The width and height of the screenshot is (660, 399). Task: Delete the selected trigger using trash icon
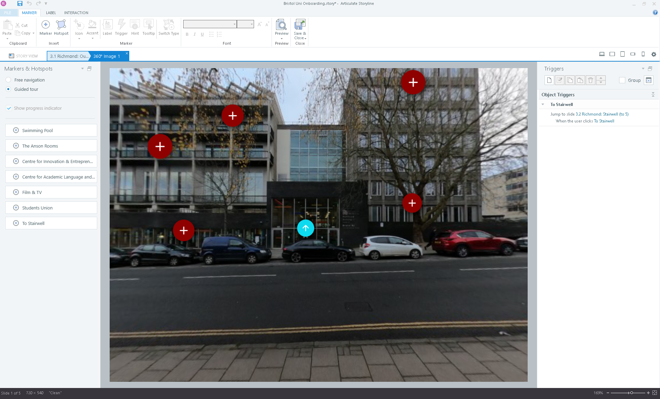(591, 80)
